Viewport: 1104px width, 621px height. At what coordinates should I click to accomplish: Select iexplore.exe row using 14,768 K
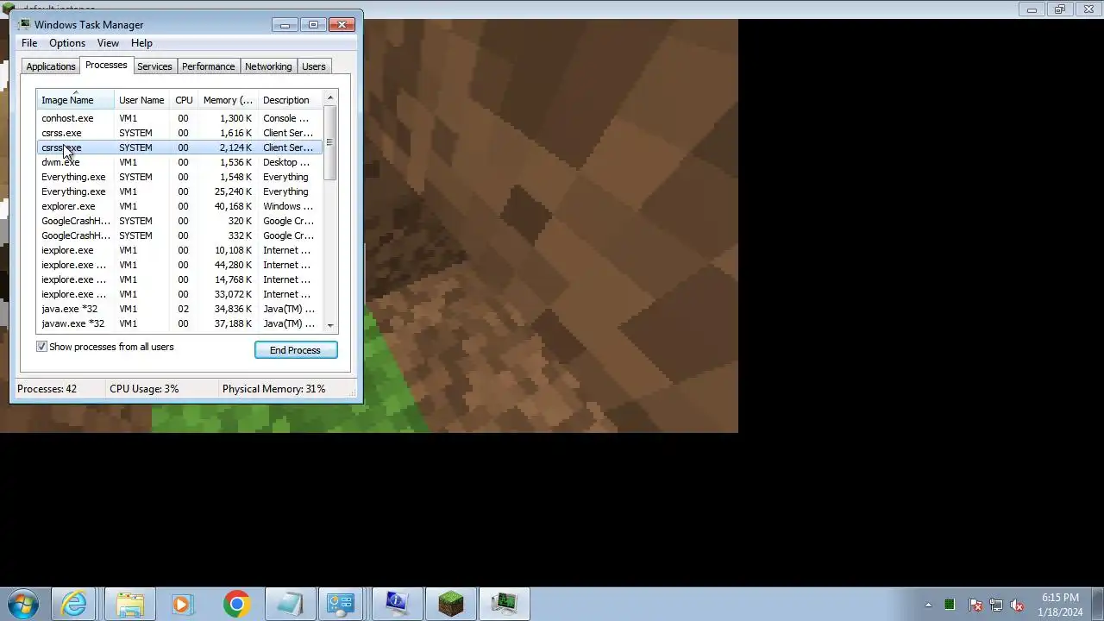[179, 279]
